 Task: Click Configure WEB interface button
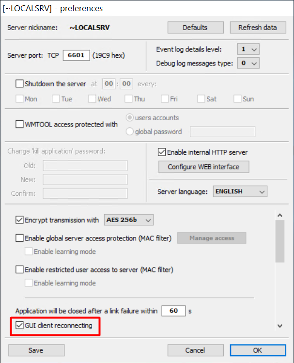click(203, 167)
